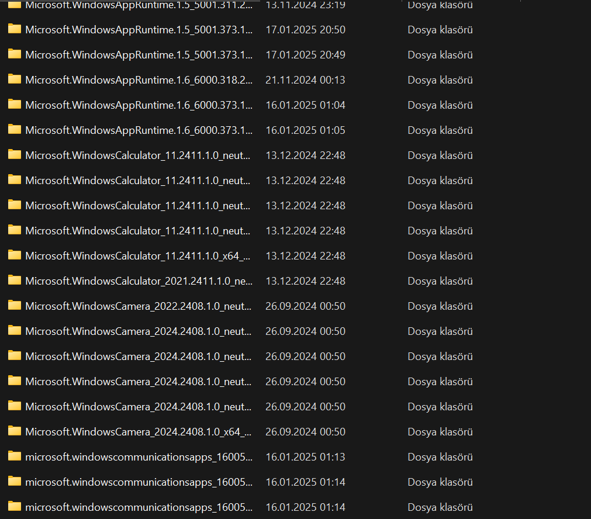
Task: Select windowscommunicationsapps folder name modified 16.01.2025 01:13
Action: (139, 457)
